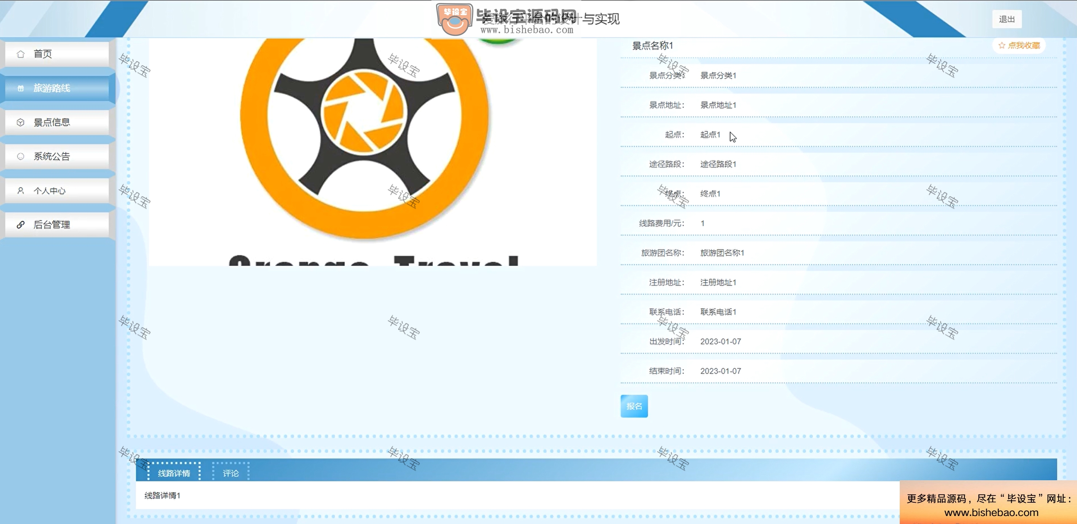The height and width of the screenshot is (524, 1077).
Task: Click the value 旅游团名称1
Action: (x=722, y=253)
